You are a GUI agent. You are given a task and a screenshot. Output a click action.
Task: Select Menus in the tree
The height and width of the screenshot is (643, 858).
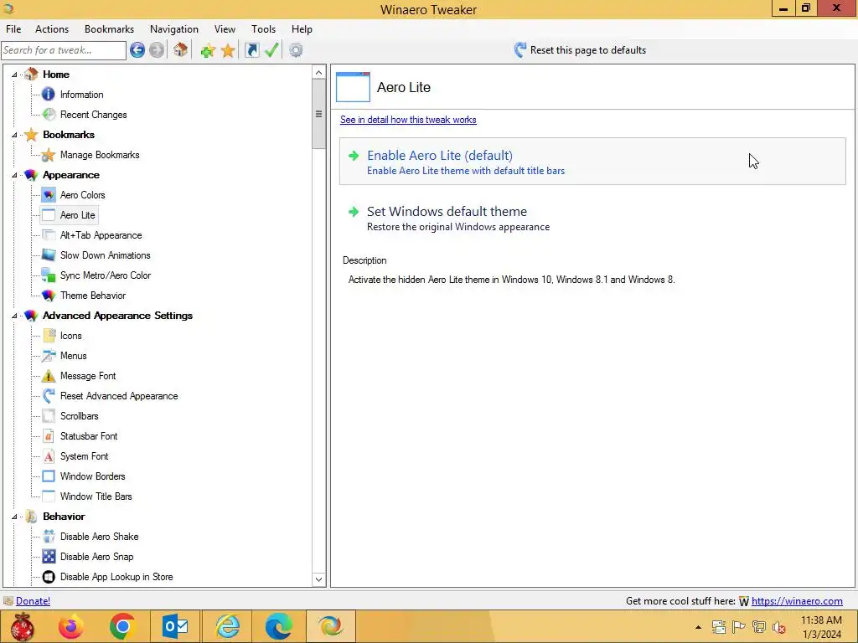pyautogui.click(x=74, y=356)
